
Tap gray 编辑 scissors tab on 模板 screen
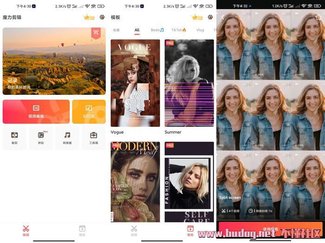pos(134,231)
